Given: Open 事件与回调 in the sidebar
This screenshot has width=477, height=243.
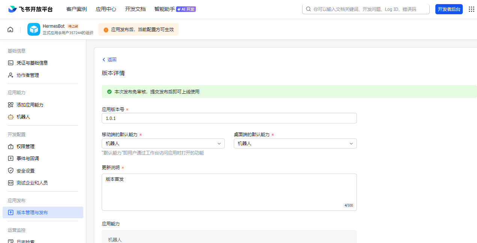Looking at the screenshot, I should 27,159.
